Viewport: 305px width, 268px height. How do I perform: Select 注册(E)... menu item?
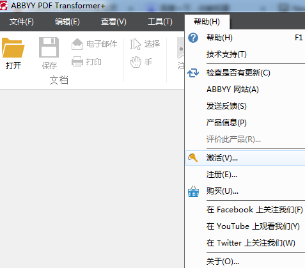point(245,175)
